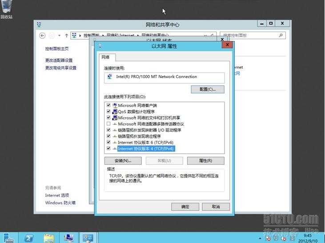Click the Install (N) button
Image resolution: width=325 pixels, height=243 pixels.
point(123,161)
